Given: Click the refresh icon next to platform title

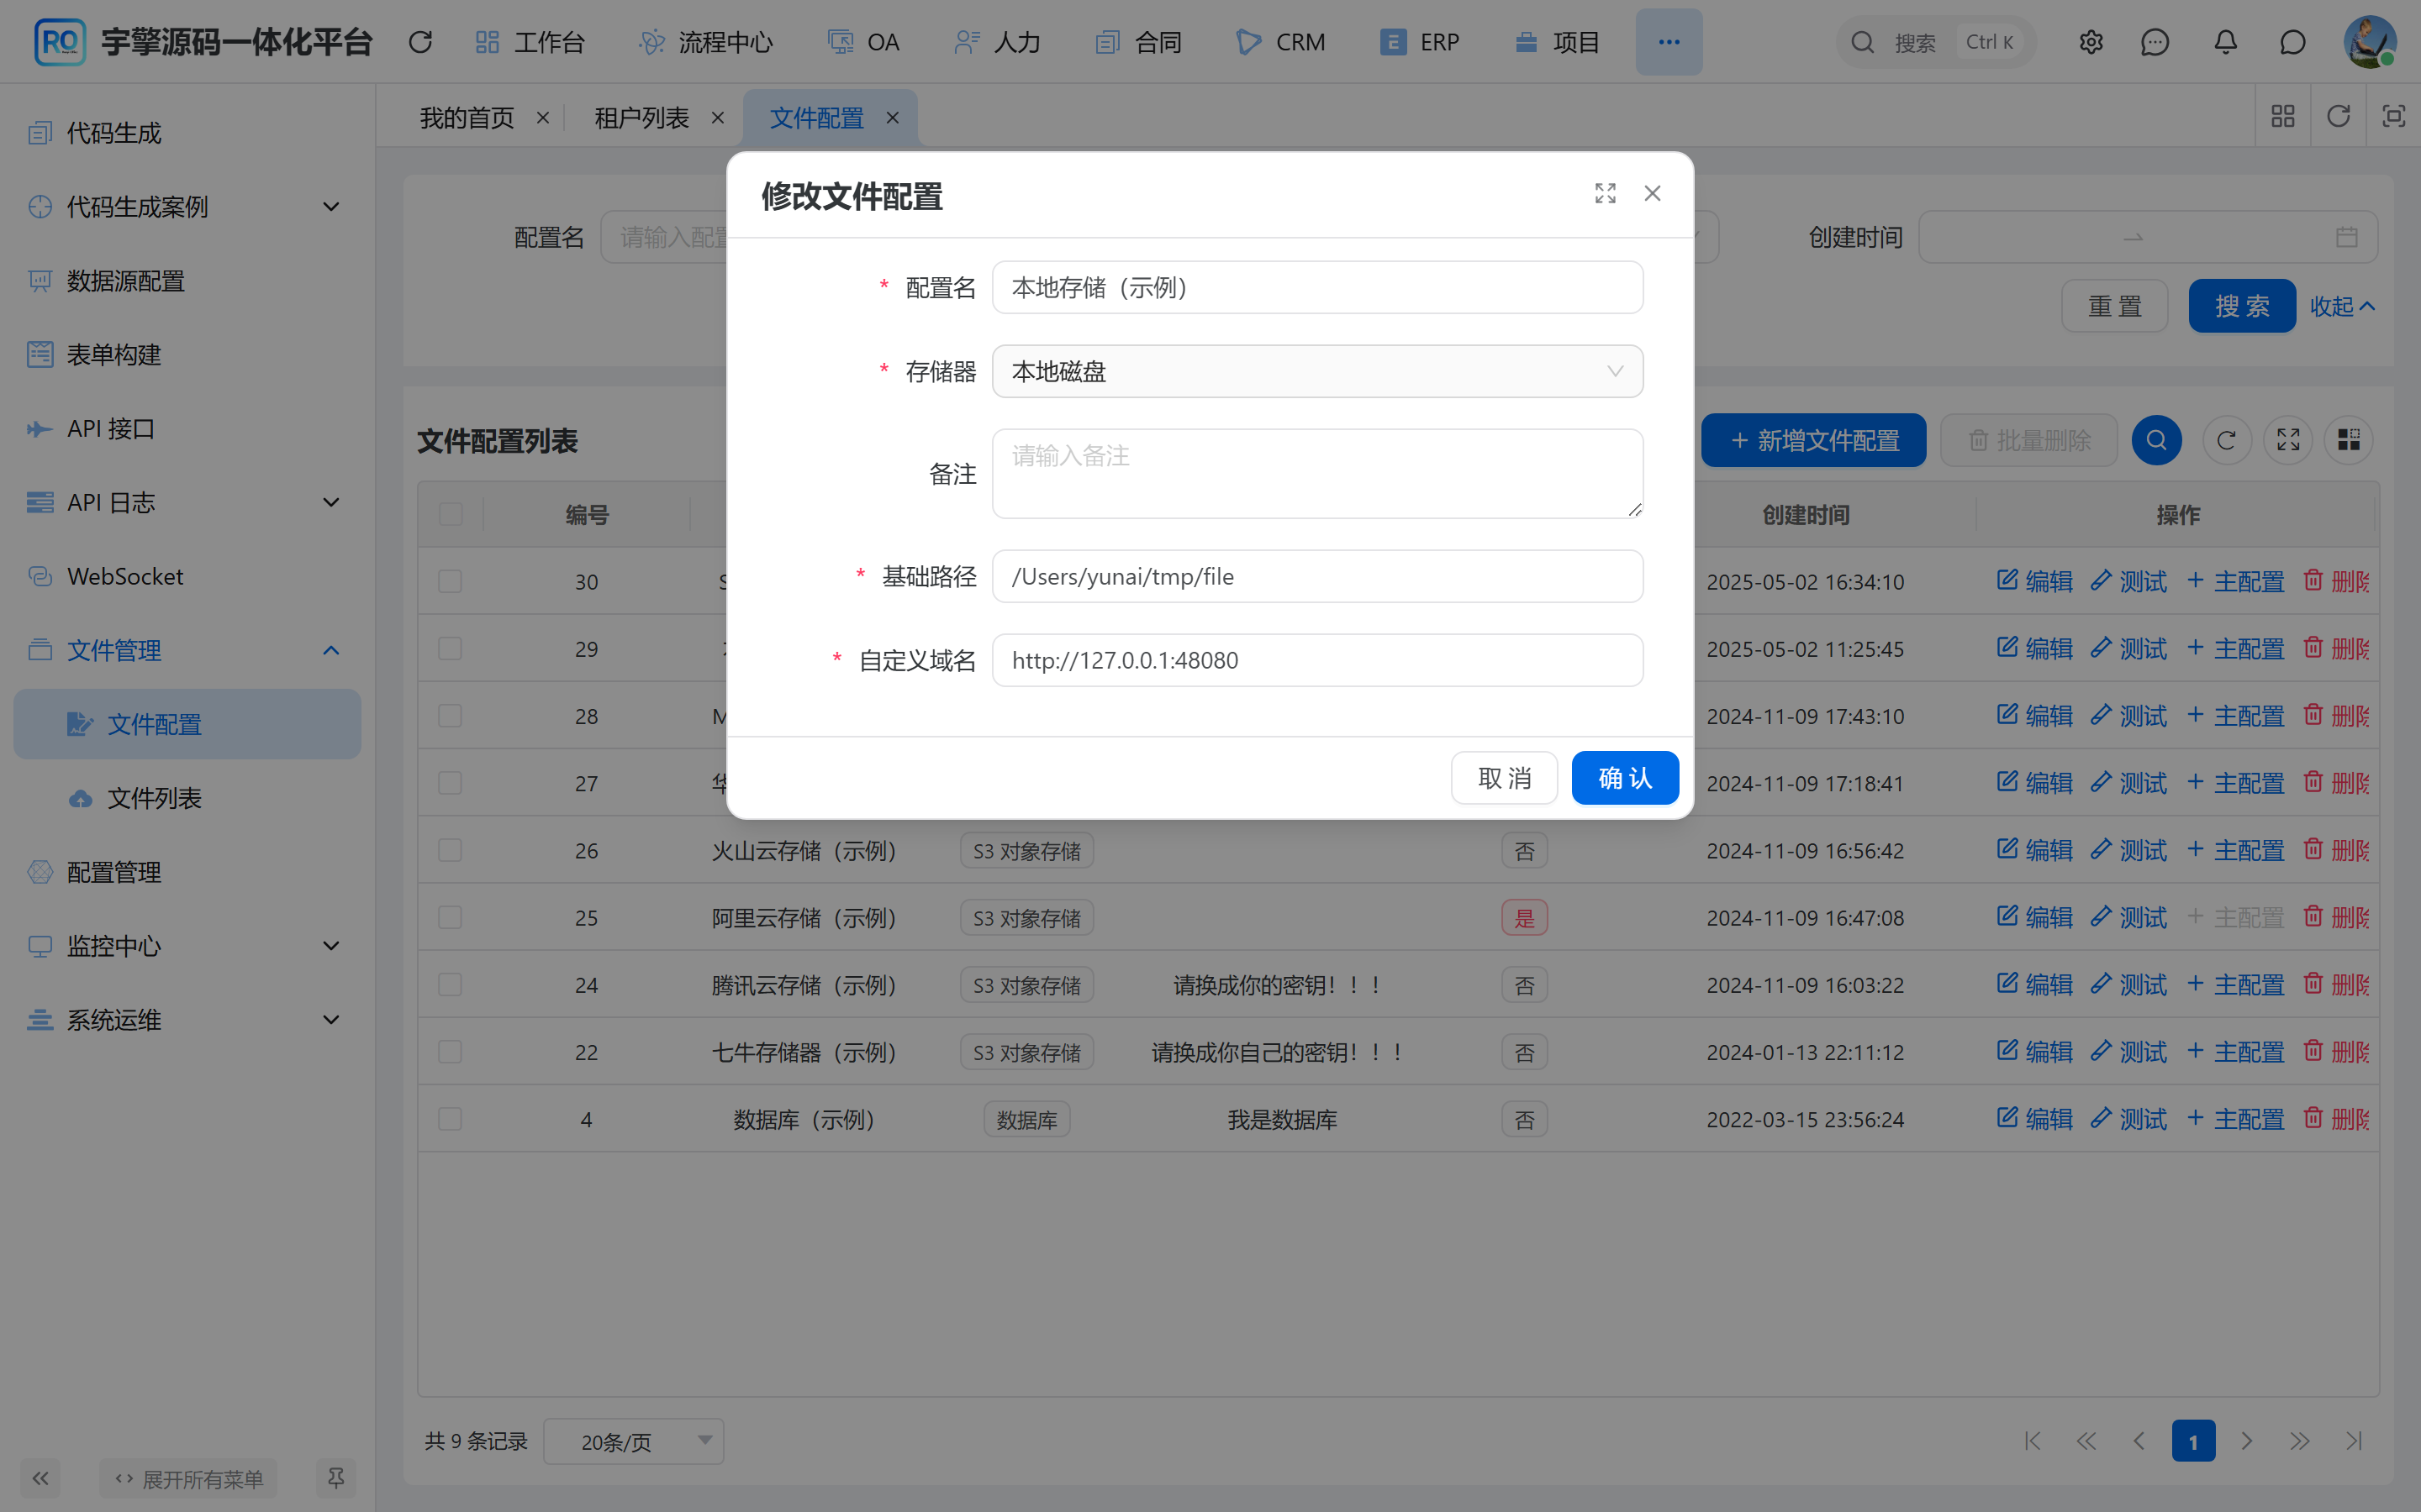Looking at the screenshot, I should click(420, 42).
